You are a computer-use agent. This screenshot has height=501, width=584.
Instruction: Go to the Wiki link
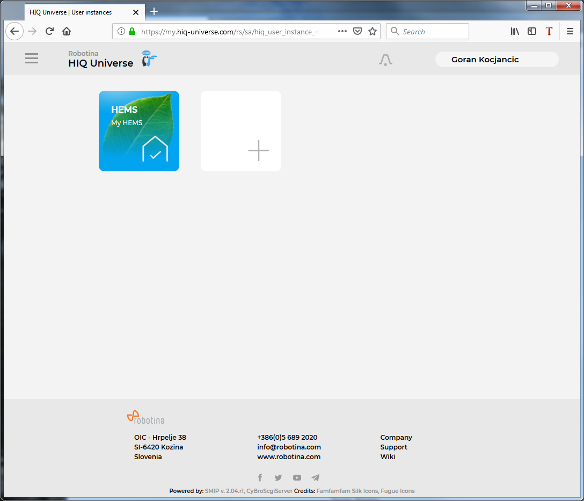[x=388, y=456]
